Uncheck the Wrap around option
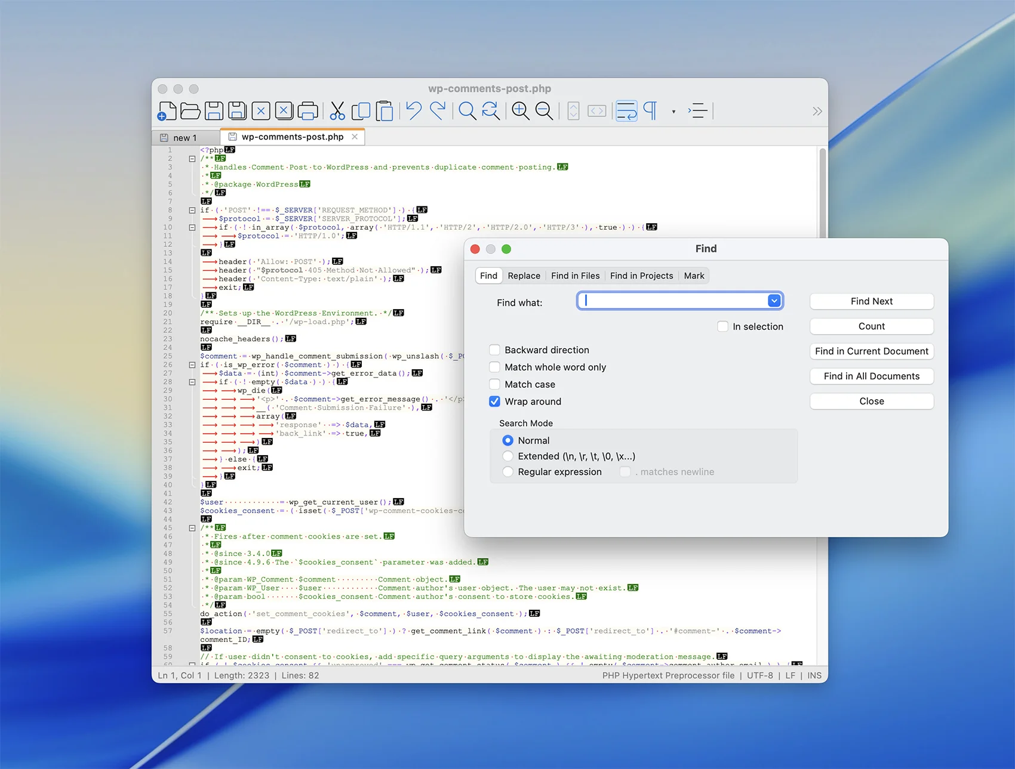The width and height of the screenshot is (1015, 769). (494, 402)
